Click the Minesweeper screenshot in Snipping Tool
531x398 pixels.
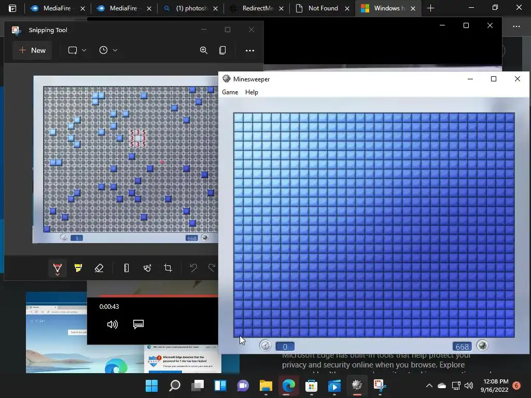click(x=125, y=159)
